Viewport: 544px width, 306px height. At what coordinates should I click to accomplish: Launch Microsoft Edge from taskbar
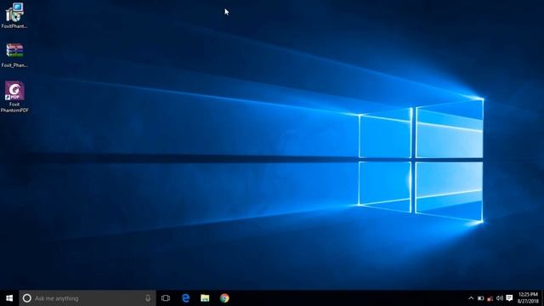click(185, 298)
